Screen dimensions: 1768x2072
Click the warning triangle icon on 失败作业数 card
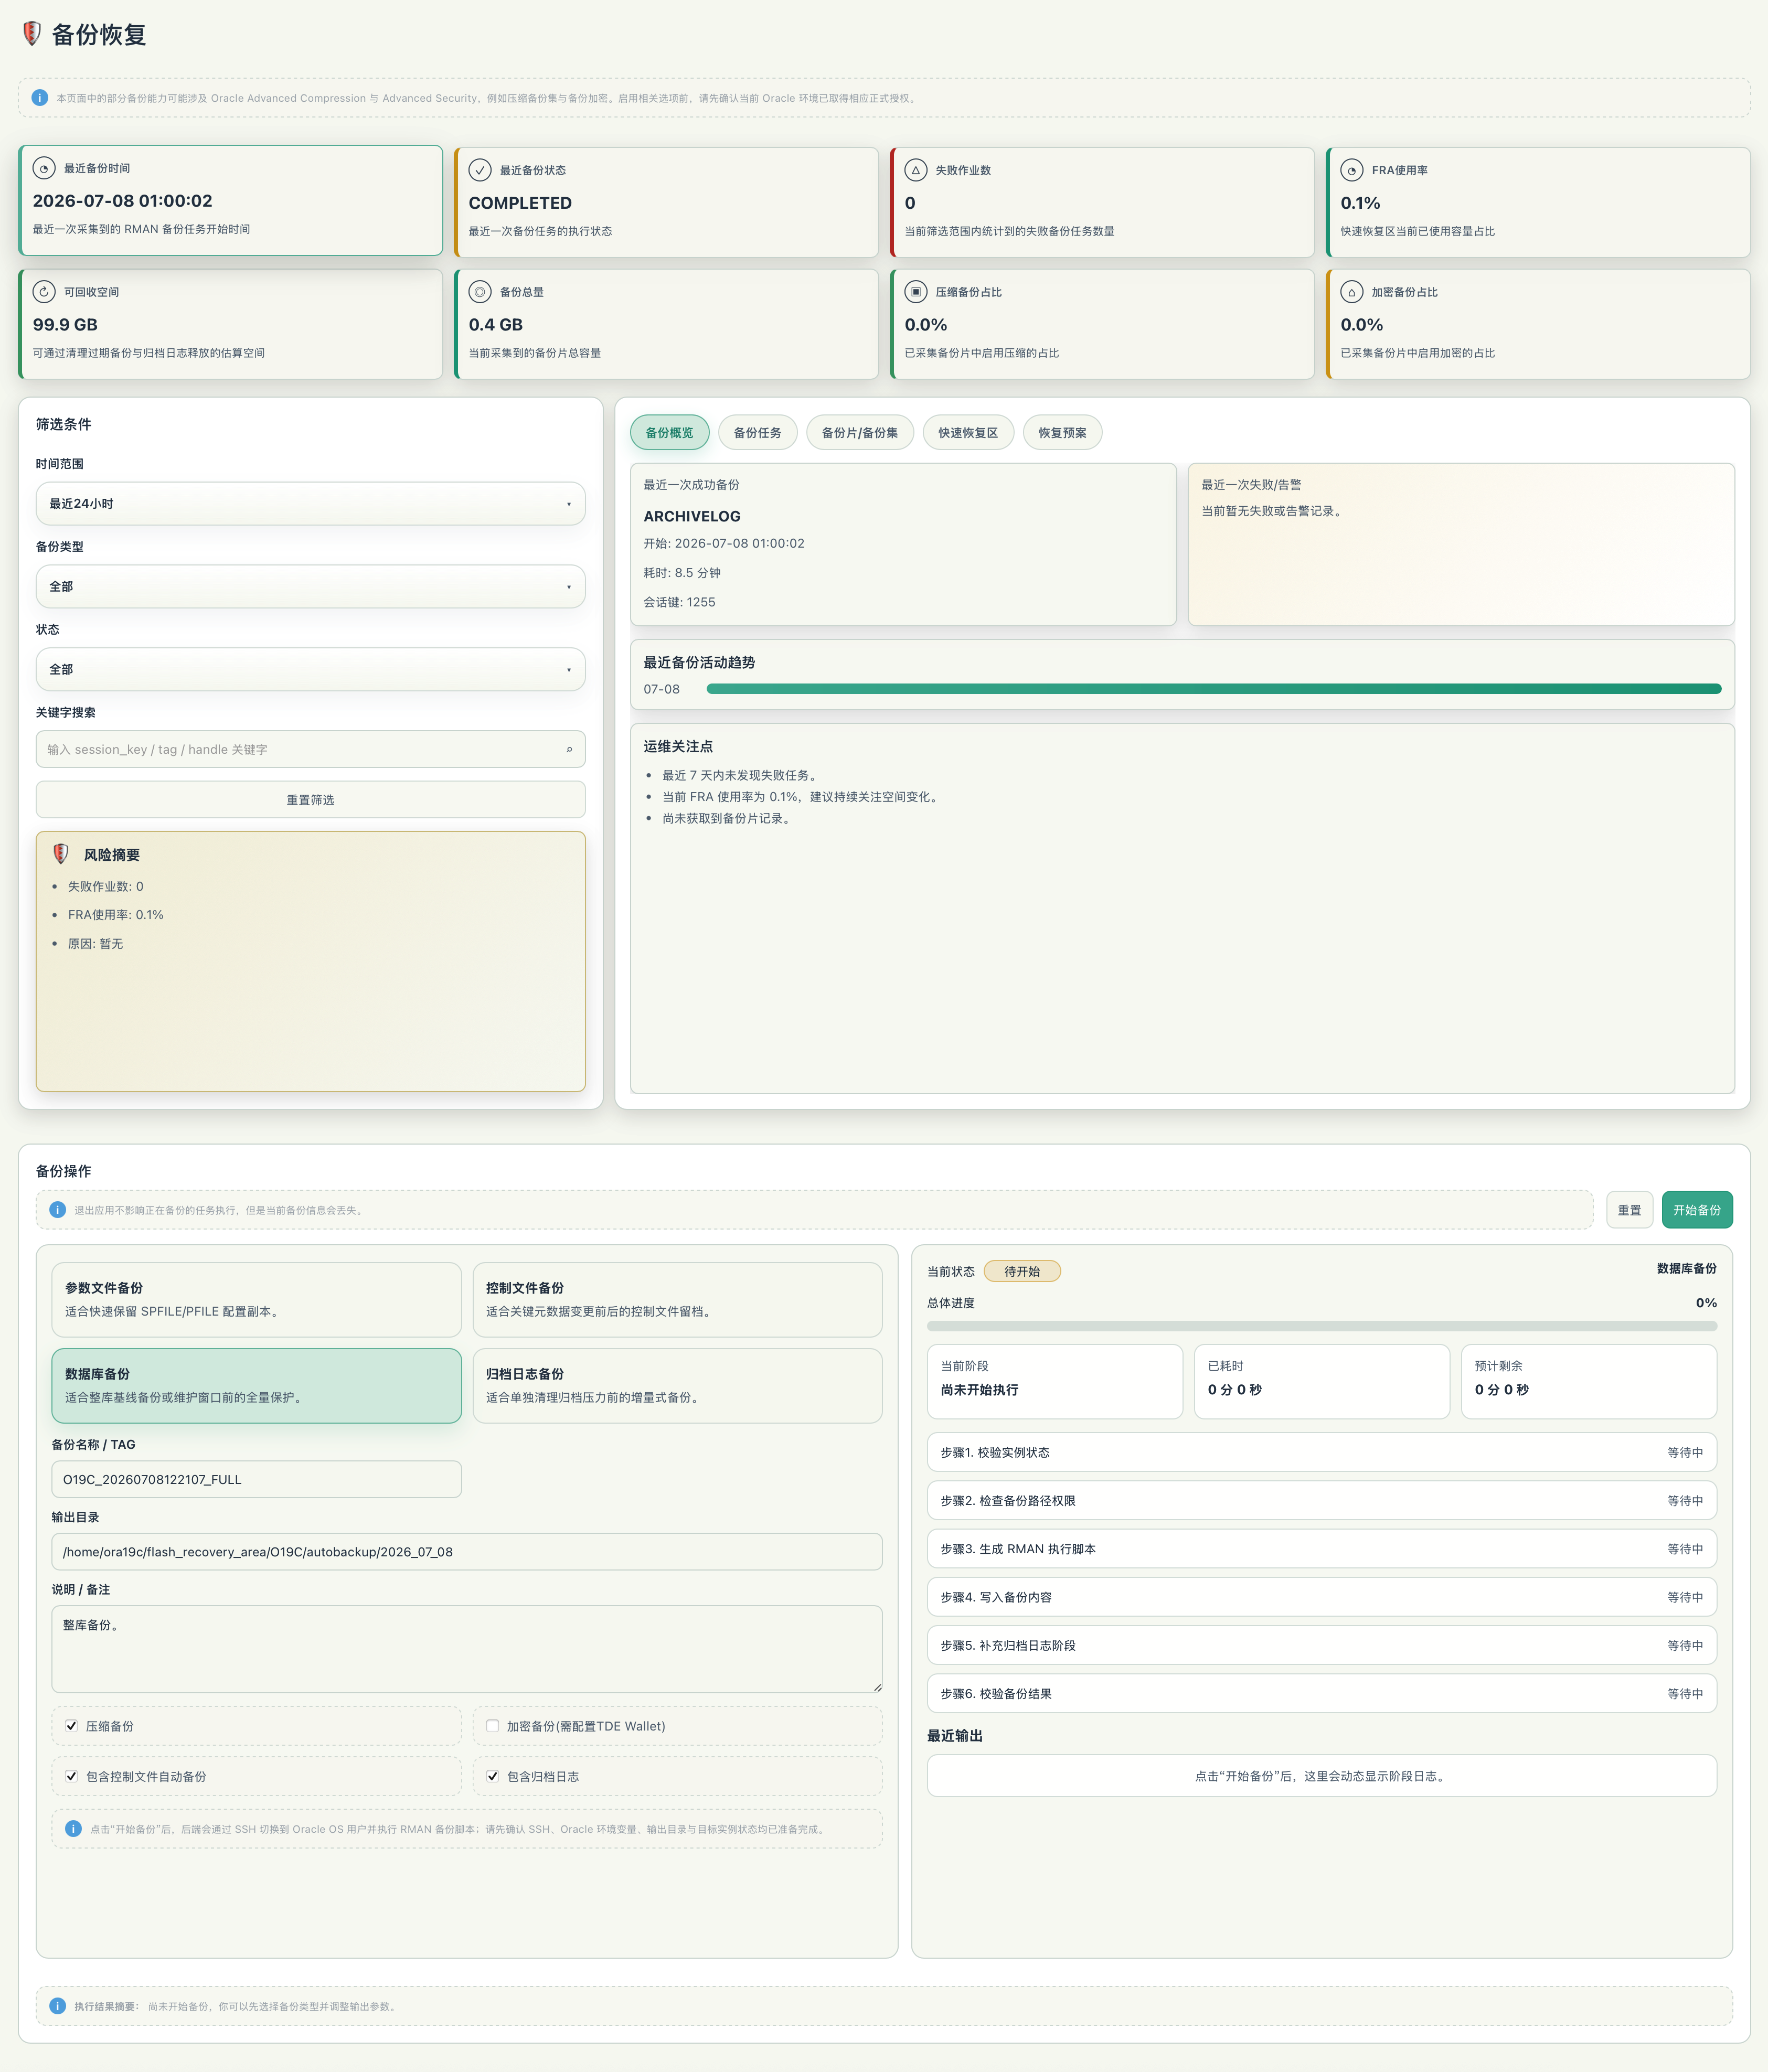click(916, 170)
